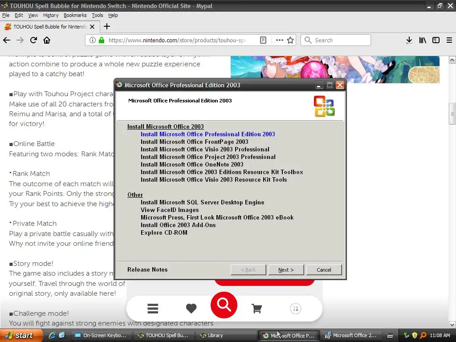This screenshot has height=342, width=456.
Task: Open the page actions three-dots menu
Action: pos(280,40)
